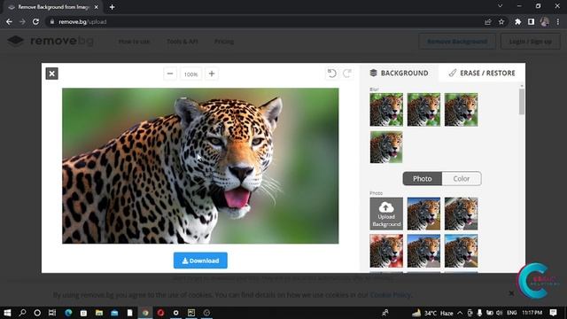Click the Remove Background header button

pyautogui.click(x=457, y=42)
